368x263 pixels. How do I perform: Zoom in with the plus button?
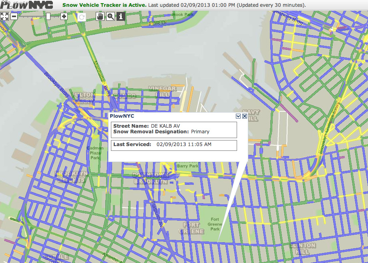tap(64, 16)
